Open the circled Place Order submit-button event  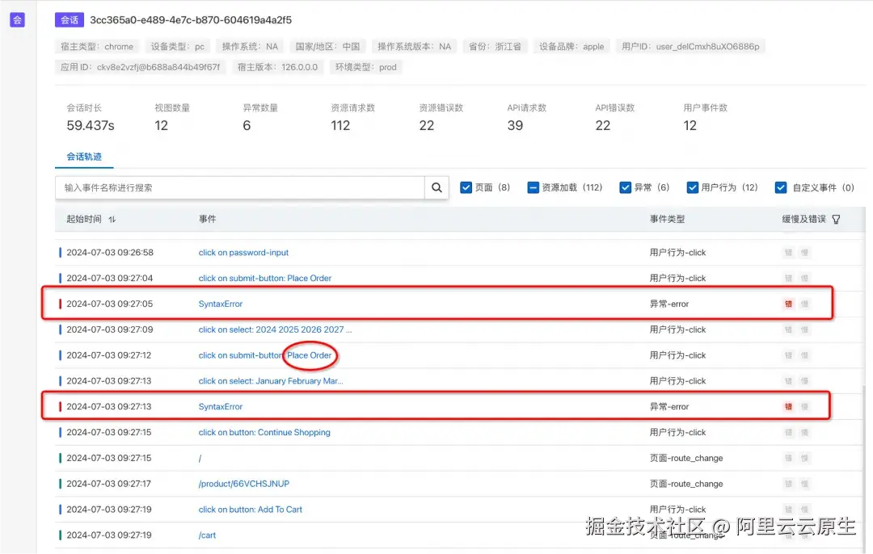[x=310, y=355]
